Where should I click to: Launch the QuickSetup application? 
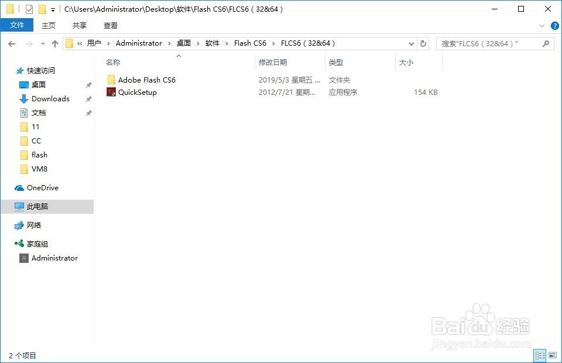(x=136, y=92)
